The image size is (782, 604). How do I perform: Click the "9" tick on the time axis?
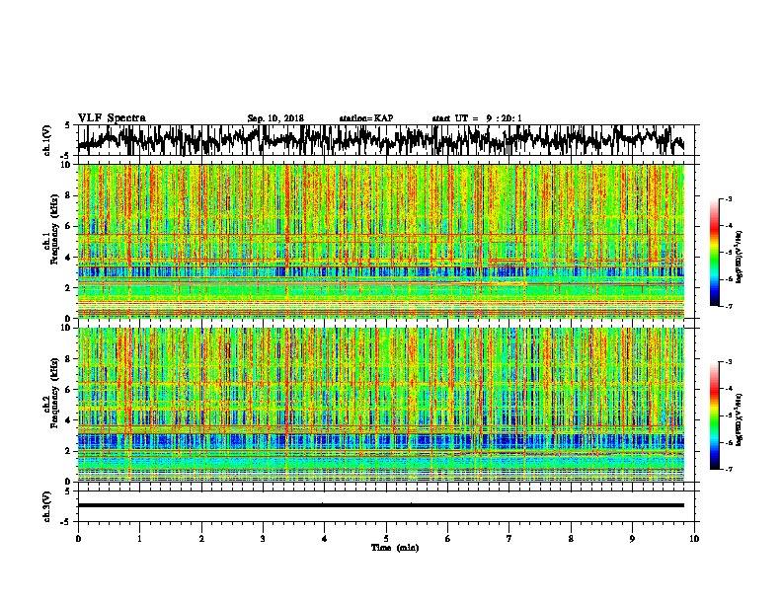[632, 539]
